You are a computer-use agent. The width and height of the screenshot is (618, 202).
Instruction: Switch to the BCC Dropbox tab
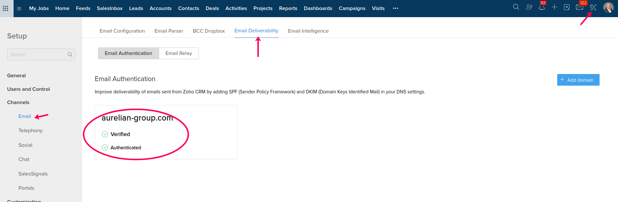click(209, 31)
